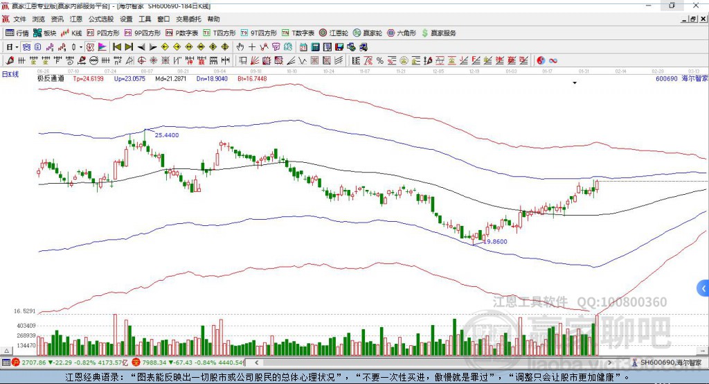Open the 工具 menu
This screenshot has height=384, width=709.
click(145, 19)
